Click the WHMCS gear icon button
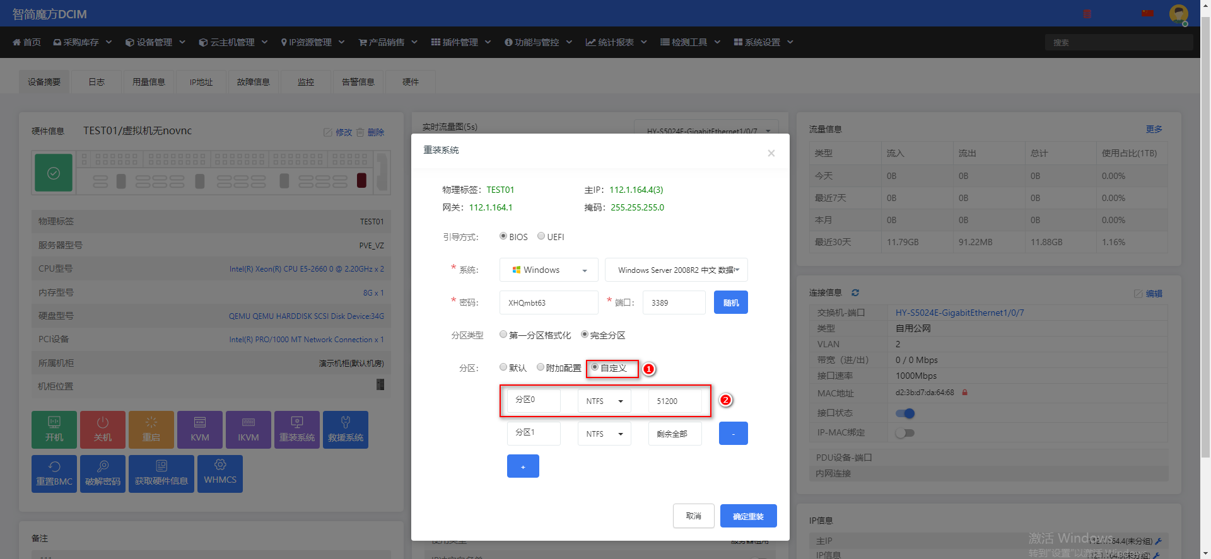 (x=220, y=474)
